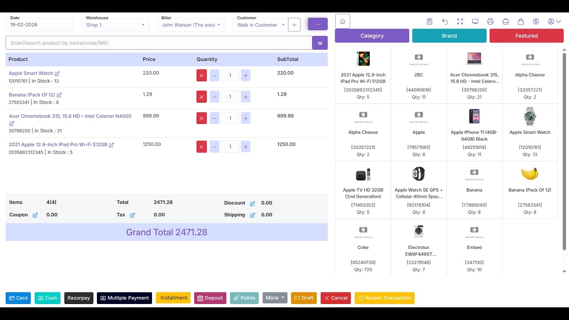This screenshot has width=569, height=320.
Task: Click the Date field 19-02-2026
Action: (x=40, y=25)
